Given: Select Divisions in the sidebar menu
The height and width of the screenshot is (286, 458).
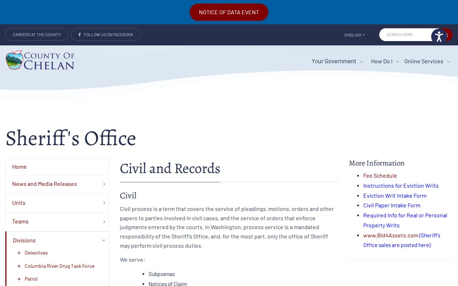Looking at the screenshot, I should (24, 241).
